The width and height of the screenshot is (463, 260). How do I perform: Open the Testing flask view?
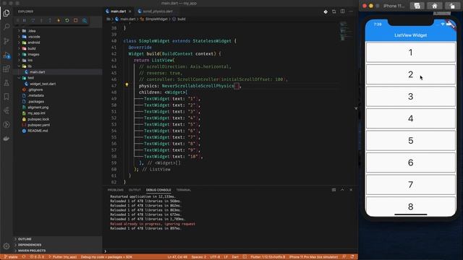click(7, 83)
